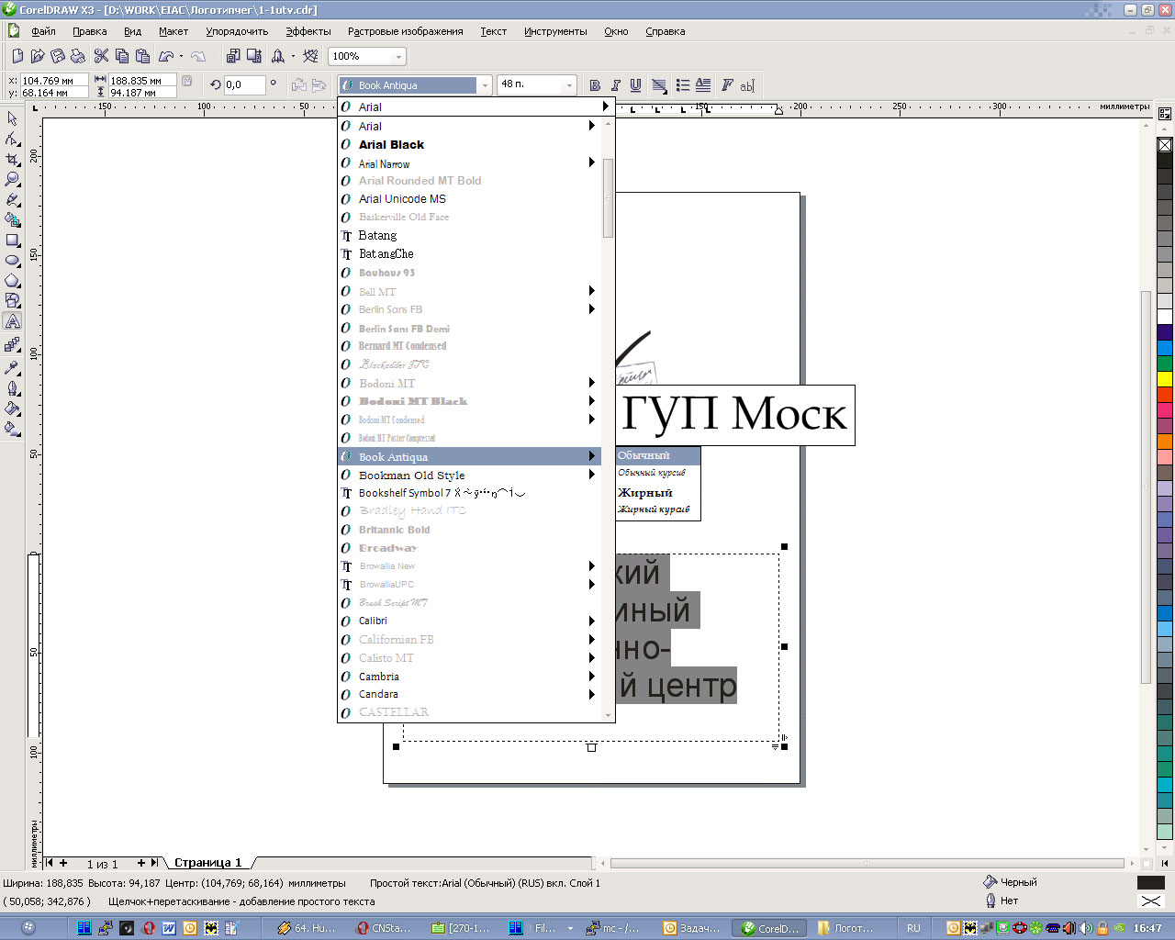This screenshot has height=940, width=1175.
Task: Pick the white color swatch in palette
Action: [1165, 316]
